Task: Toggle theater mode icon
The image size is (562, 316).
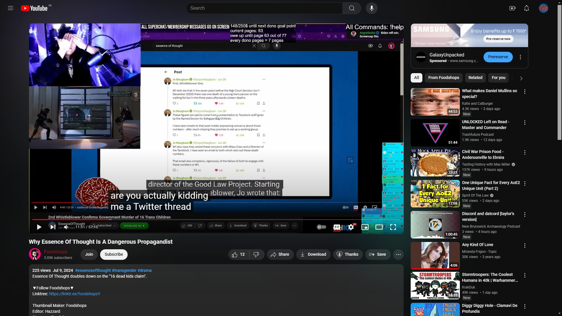Action: point(379,227)
